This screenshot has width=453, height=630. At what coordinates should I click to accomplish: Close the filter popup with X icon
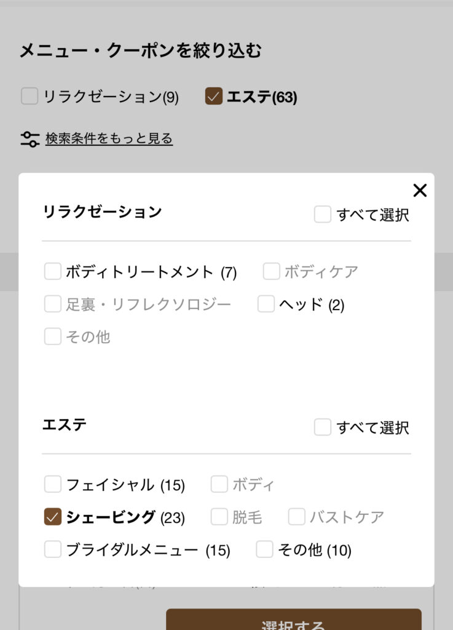(x=420, y=191)
